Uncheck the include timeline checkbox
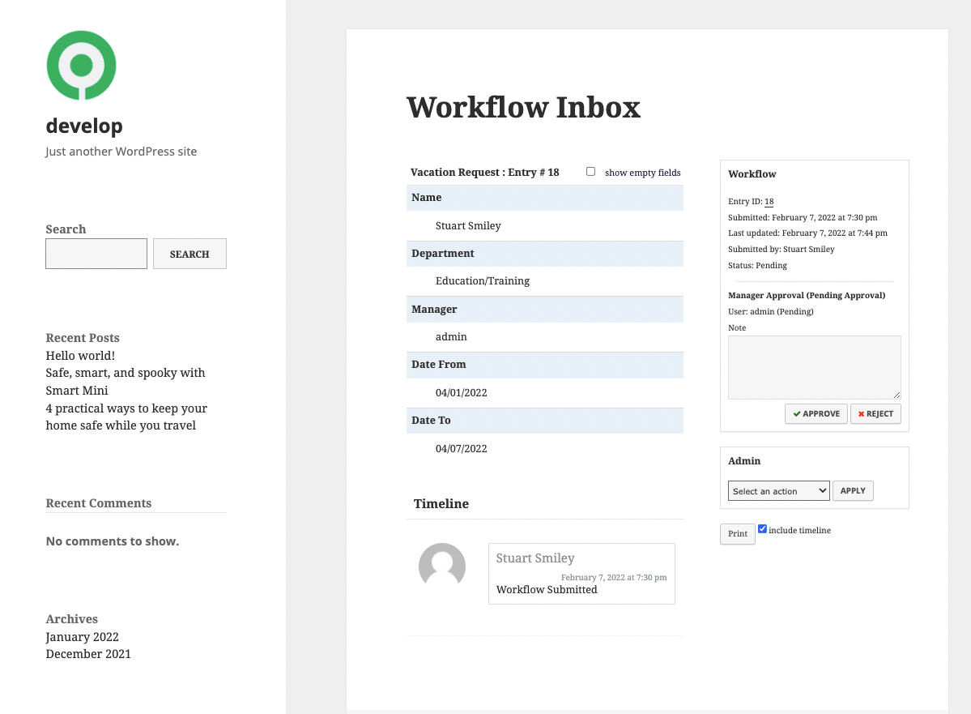The height and width of the screenshot is (714, 971). pos(762,529)
